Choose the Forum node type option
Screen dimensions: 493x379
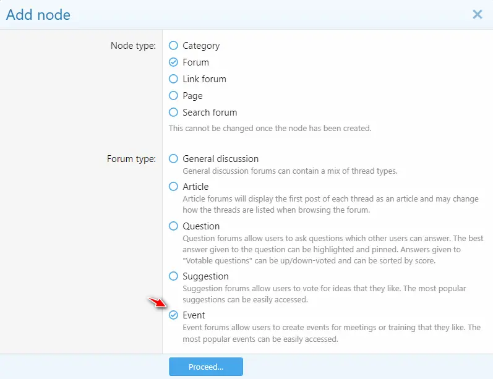[173, 62]
